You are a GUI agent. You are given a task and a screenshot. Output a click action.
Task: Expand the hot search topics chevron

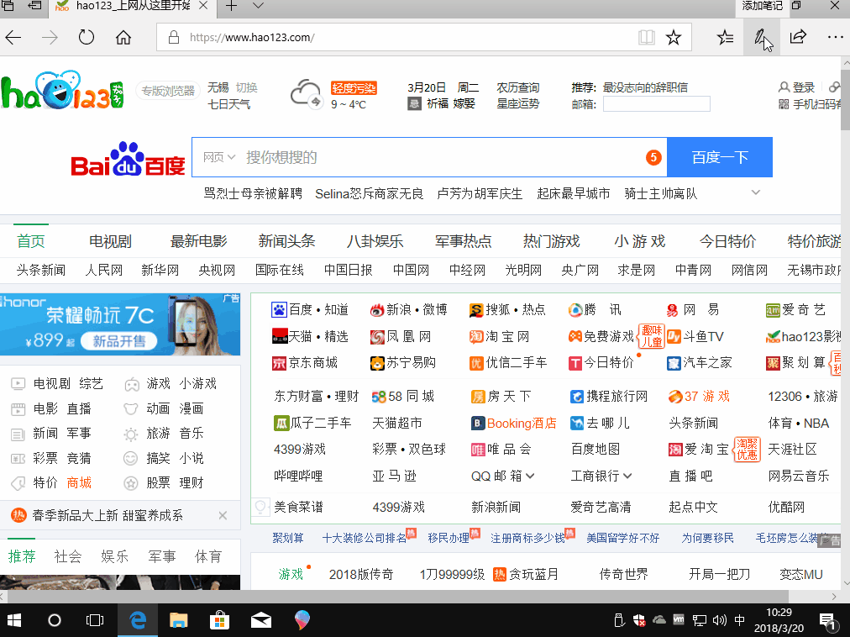[756, 192]
